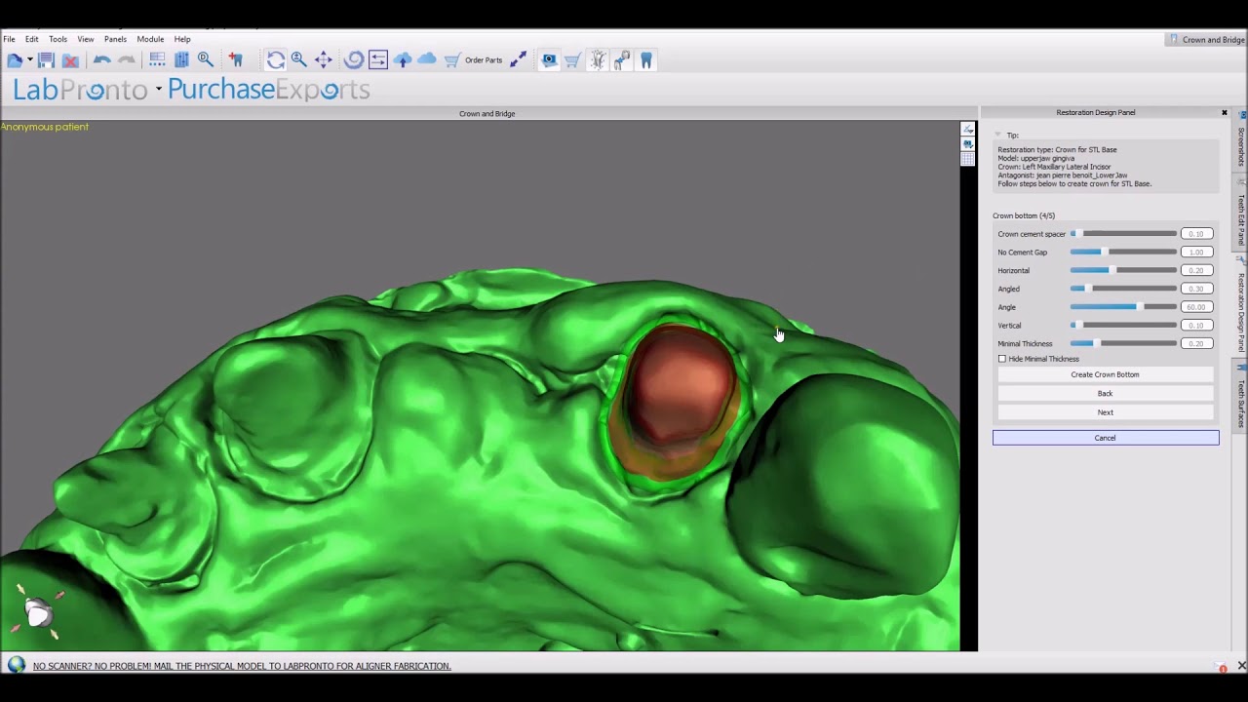Viewport: 1248px width, 702px height.
Task: Click the add tooth icon with red plus
Action: pos(235,60)
